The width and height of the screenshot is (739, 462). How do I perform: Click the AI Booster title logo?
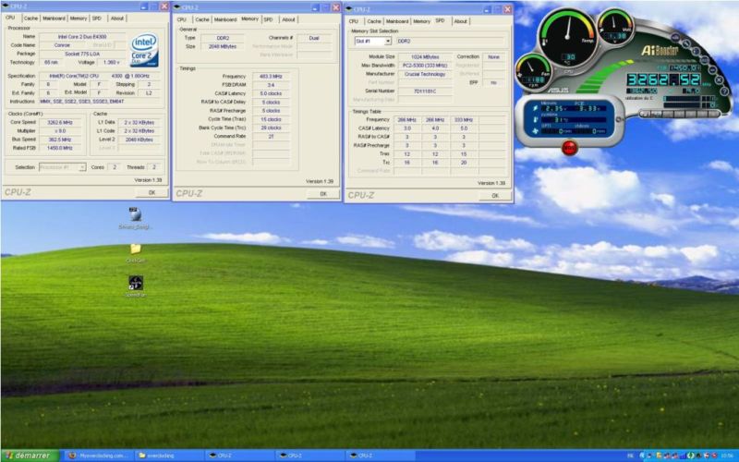pyautogui.click(x=660, y=51)
